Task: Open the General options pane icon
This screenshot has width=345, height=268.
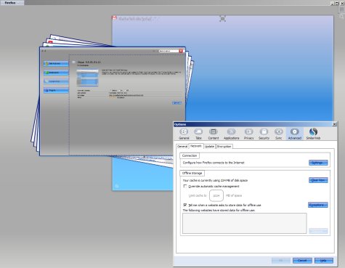Action: tap(184, 134)
